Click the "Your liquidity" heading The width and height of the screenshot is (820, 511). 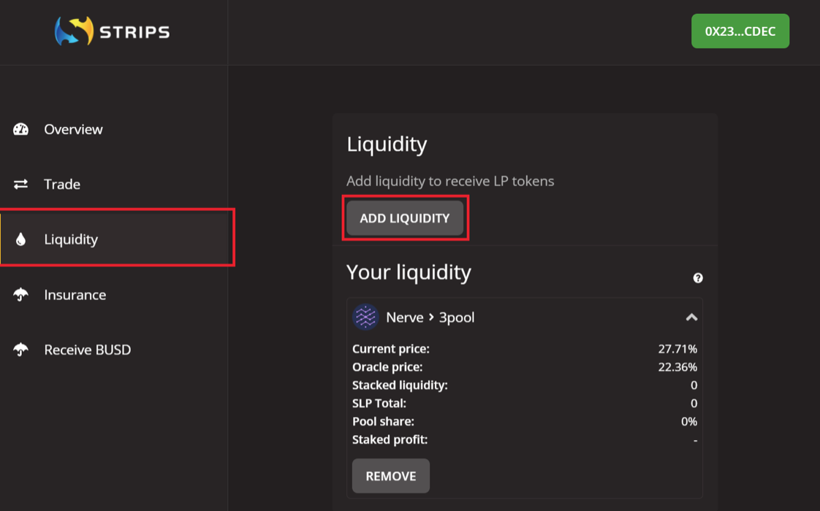tap(409, 272)
